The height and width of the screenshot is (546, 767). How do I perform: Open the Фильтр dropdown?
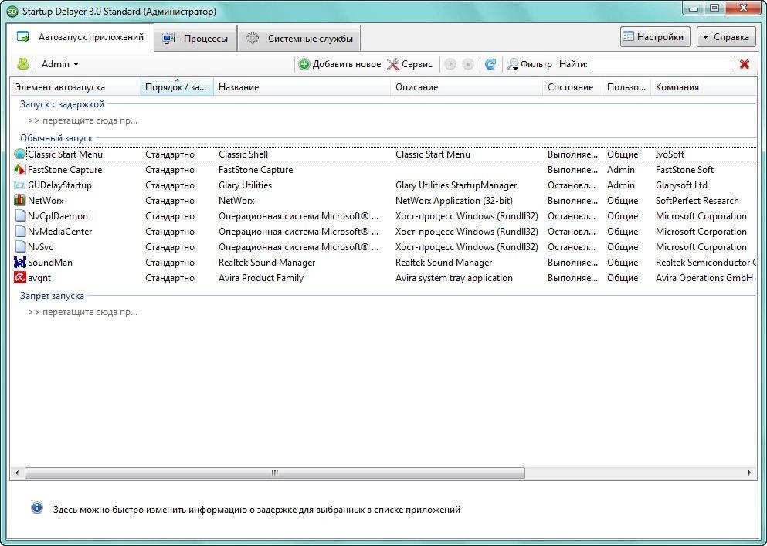(530, 64)
